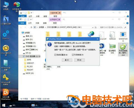Launch Windows安装器 desktop shortcut
The height and width of the screenshot is (108, 134).
6,65
